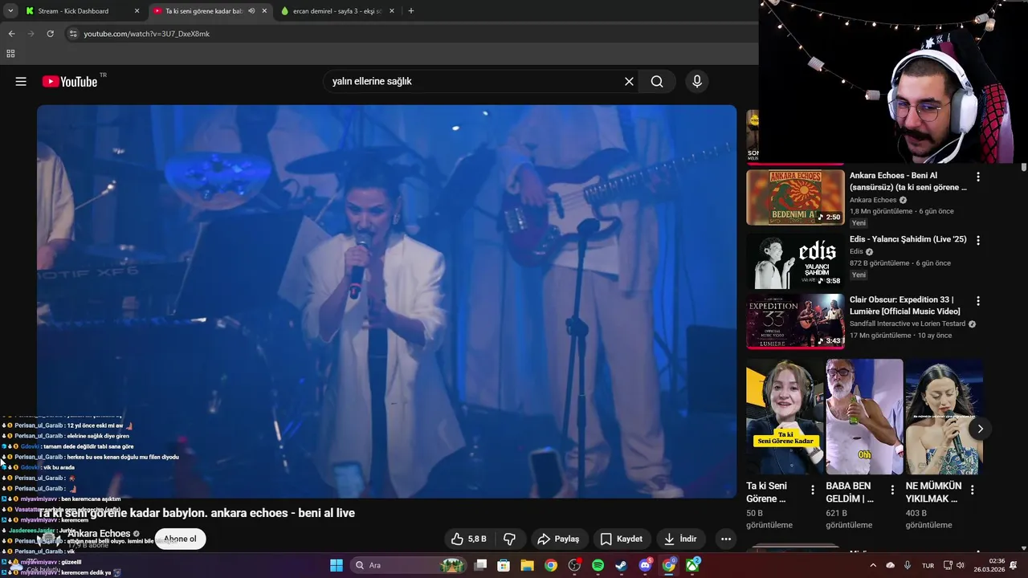The height and width of the screenshot is (578, 1028).
Task: Play Ankara Echoes Beni Al thumbnail
Action: (x=795, y=197)
